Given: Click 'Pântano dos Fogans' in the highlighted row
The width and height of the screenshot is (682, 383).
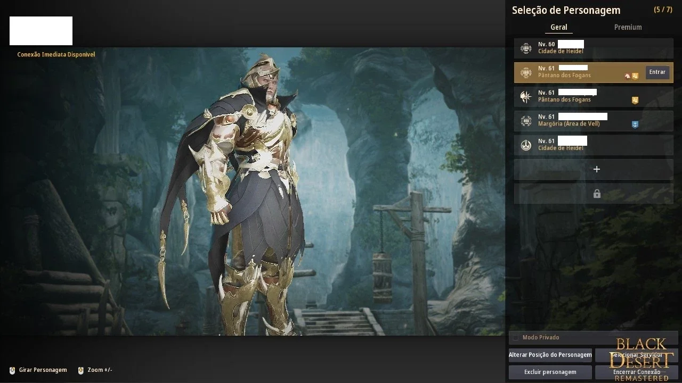Looking at the screenshot, I should (564, 76).
